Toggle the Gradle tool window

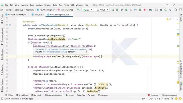[181, 18]
